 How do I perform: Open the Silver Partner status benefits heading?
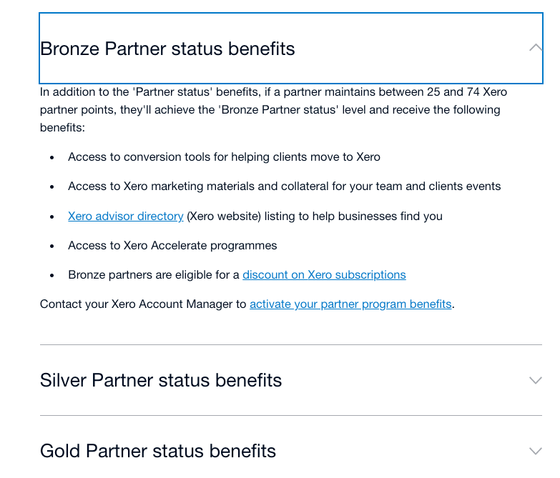coord(161,380)
